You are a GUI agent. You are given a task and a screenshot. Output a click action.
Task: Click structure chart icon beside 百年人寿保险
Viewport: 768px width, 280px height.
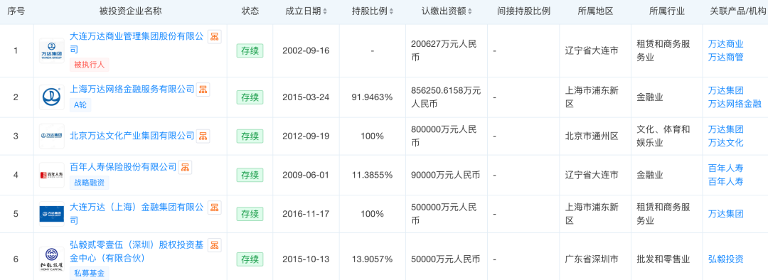[x=185, y=168]
